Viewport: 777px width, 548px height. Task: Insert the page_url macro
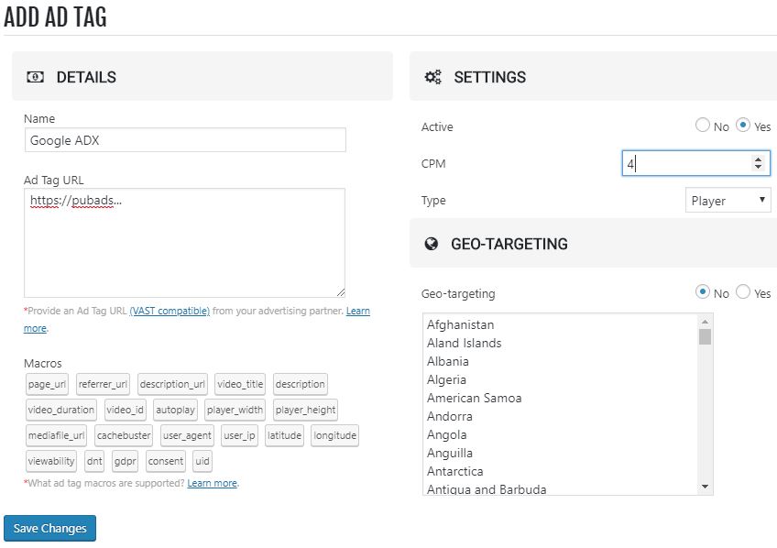point(47,384)
